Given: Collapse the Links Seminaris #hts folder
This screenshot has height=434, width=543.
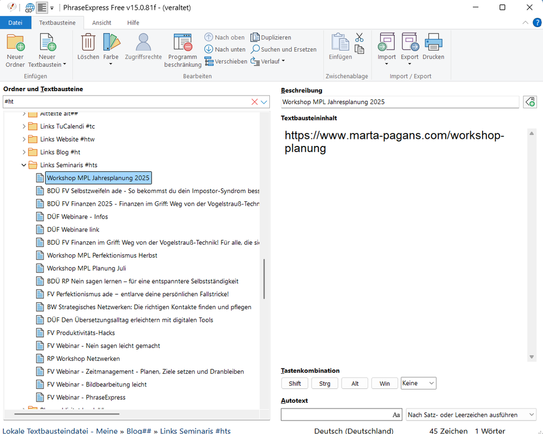Looking at the screenshot, I should (x=23, y=165).
